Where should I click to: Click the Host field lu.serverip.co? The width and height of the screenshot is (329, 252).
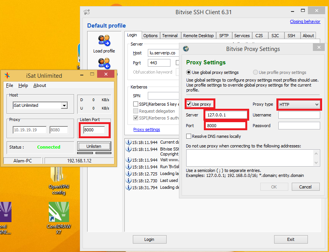pyautogui.click(x=163, y=53)
